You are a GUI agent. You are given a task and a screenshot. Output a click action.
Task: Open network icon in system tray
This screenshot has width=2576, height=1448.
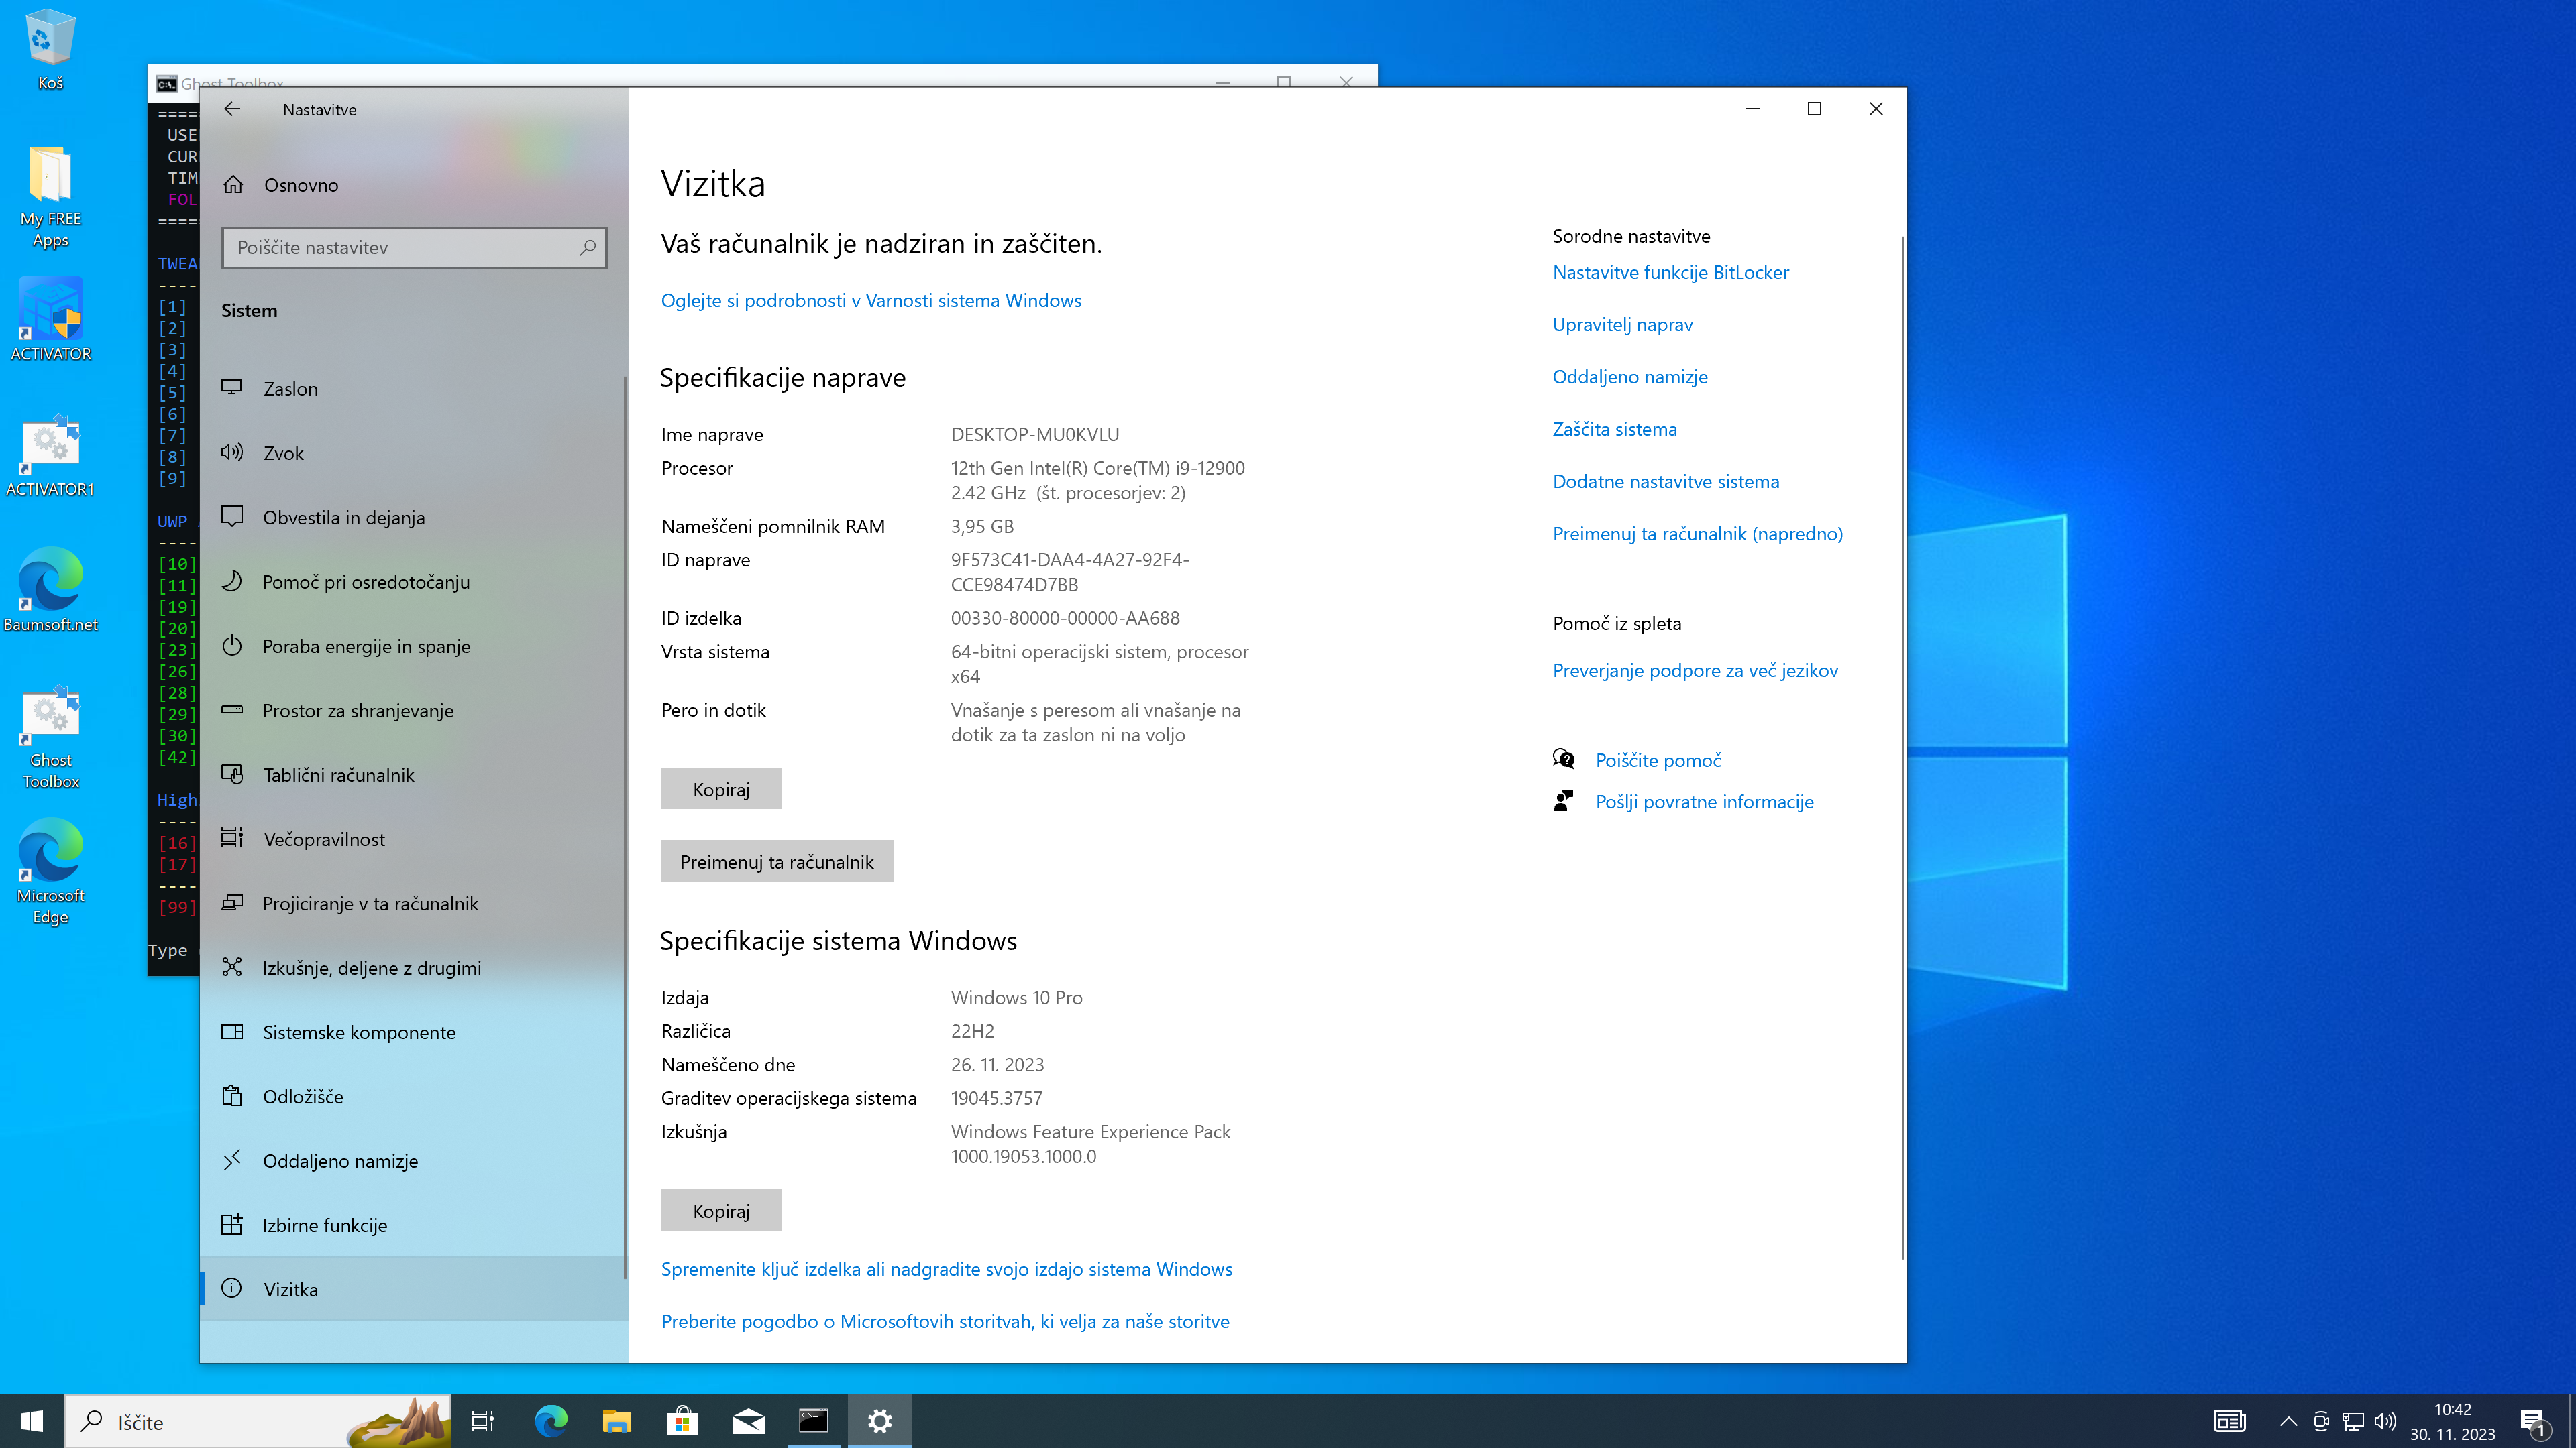tap(2353, 1421)
